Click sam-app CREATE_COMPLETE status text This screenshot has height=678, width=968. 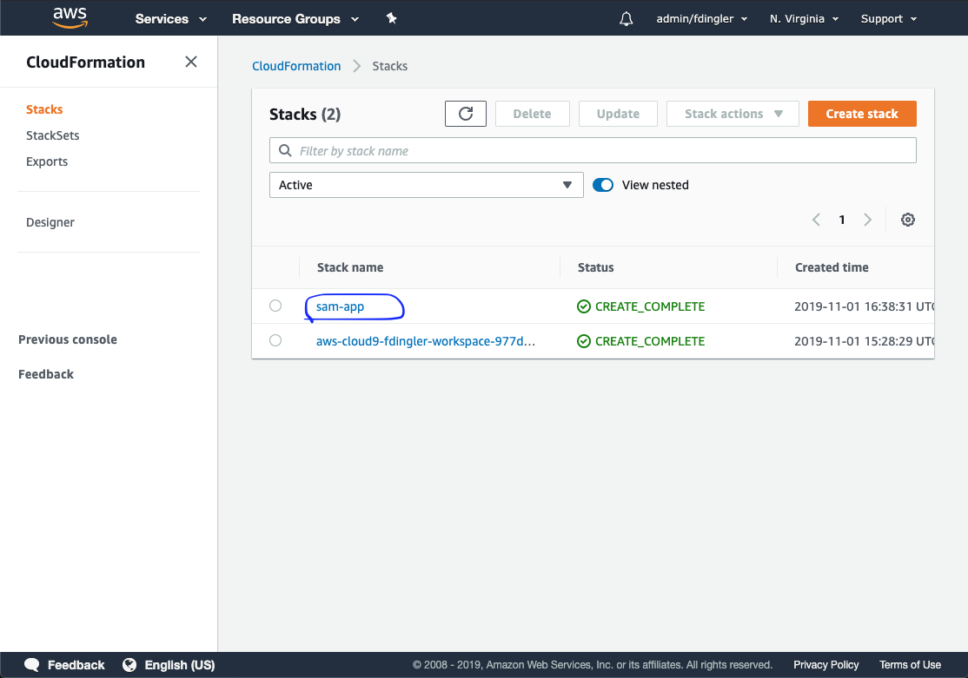(x=650, y=306)
